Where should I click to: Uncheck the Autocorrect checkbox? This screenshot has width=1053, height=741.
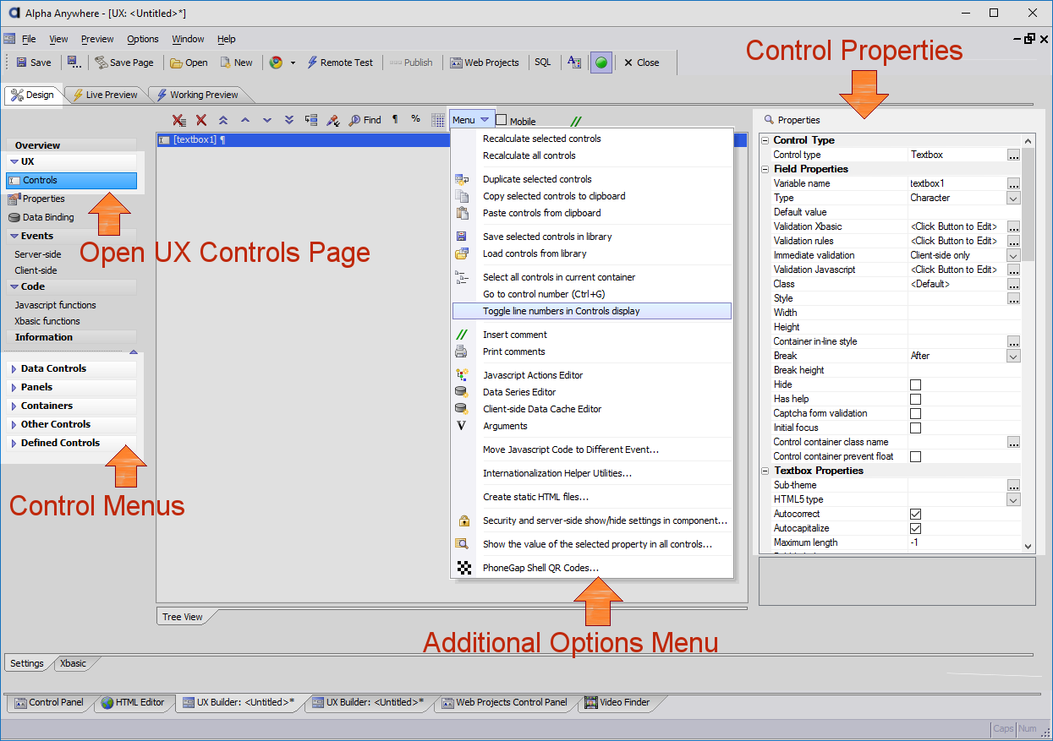tap(915, 514)
